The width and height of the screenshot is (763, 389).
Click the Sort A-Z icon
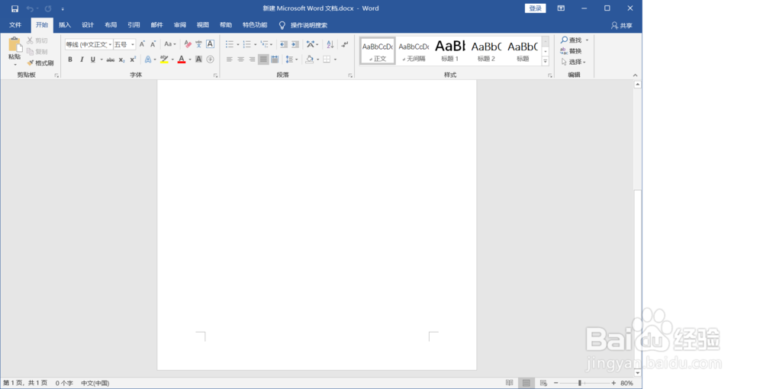(x=330, y=44)
